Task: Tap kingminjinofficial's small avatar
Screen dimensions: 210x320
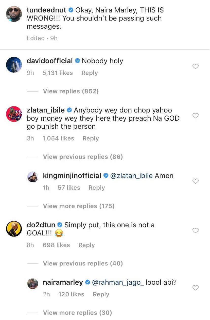Action: (x=32, y=177)
